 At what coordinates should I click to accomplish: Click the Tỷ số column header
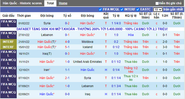click(x=67, y=16)
